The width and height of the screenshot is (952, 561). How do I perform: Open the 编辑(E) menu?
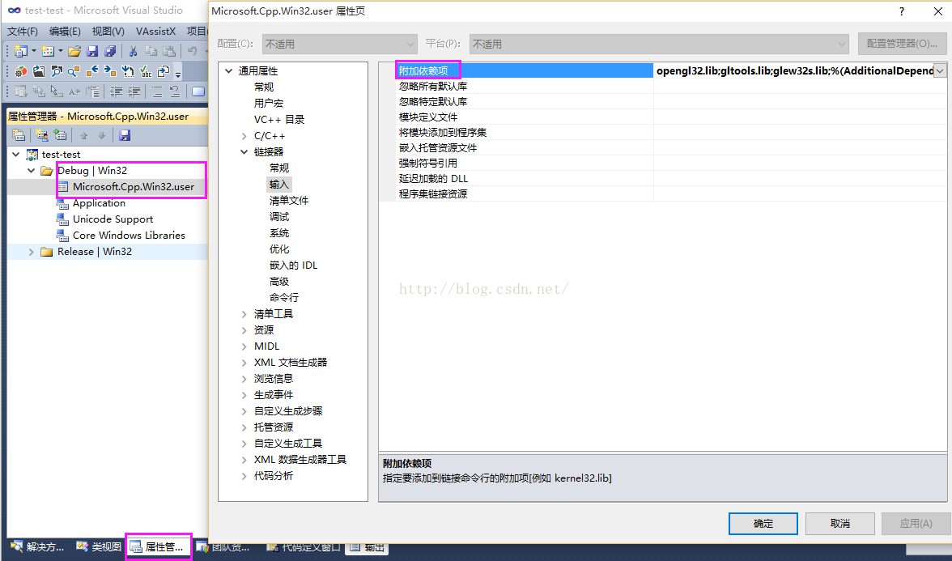[x=65, y=31]
